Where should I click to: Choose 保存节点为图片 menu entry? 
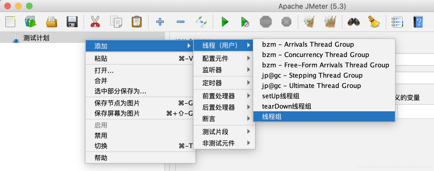[139, 103]
